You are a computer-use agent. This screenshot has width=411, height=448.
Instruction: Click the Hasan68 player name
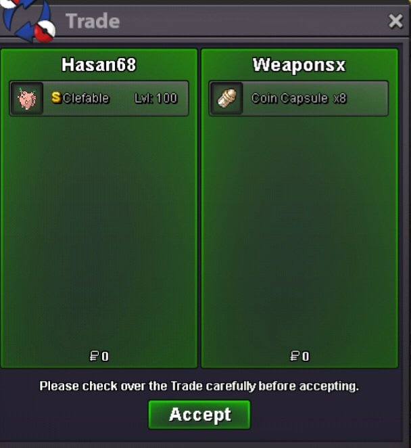(x=99, y=64)
